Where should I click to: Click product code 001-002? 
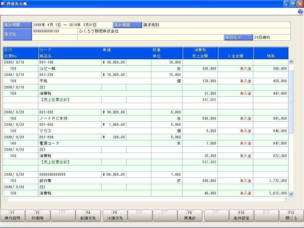[x=46, y=112]
